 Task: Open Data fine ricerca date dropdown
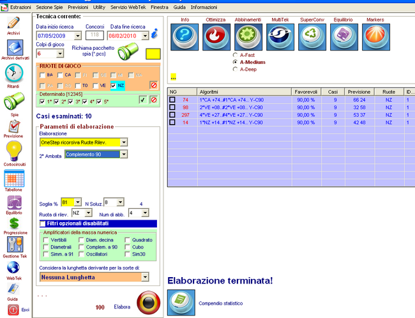145,36
